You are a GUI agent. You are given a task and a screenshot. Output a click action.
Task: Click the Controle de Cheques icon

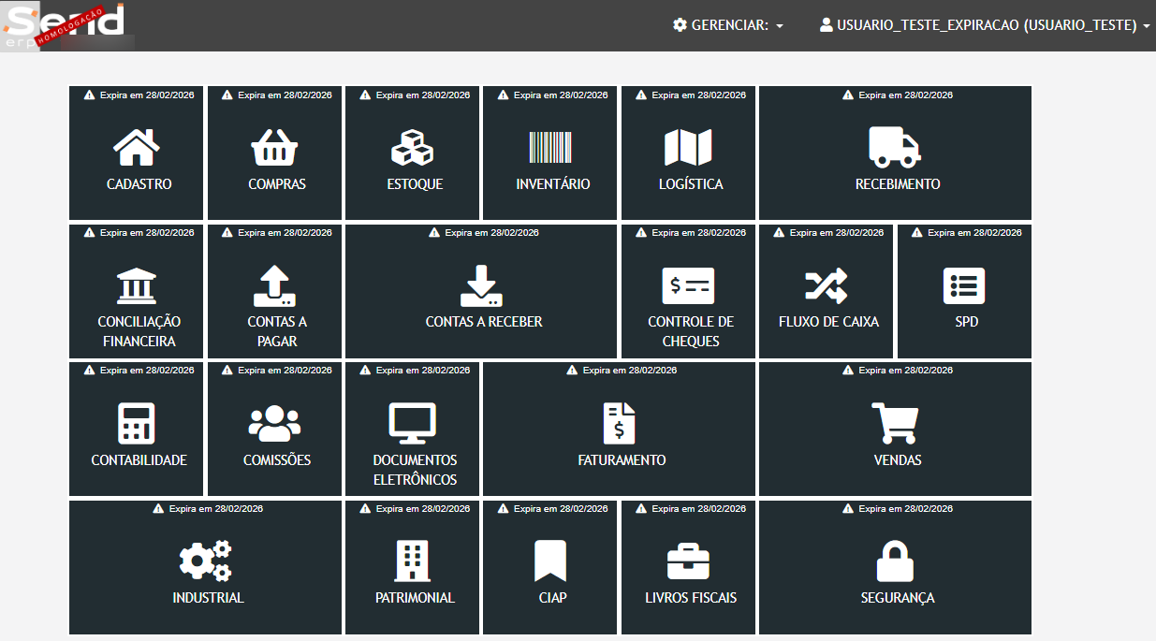pos(688,286)
